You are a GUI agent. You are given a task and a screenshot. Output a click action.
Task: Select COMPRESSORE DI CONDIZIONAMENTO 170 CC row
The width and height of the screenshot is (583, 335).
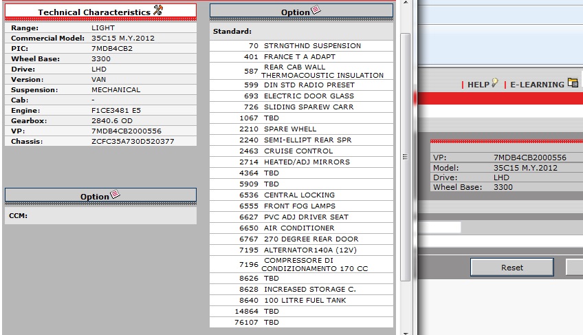(x=302, y=264)
